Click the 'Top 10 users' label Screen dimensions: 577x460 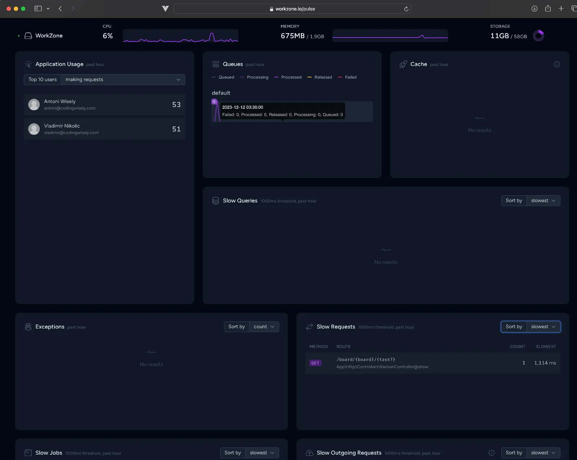pos(43,80)
